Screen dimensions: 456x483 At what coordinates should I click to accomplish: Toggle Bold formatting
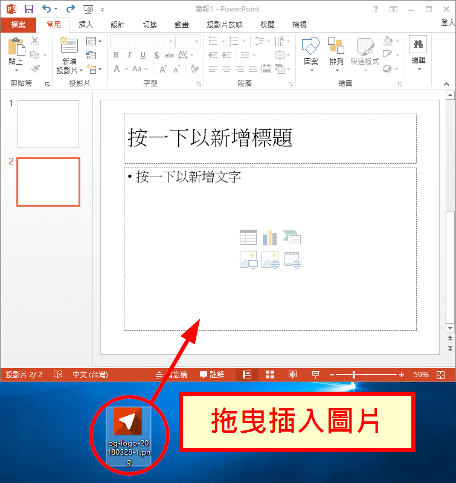116,55
